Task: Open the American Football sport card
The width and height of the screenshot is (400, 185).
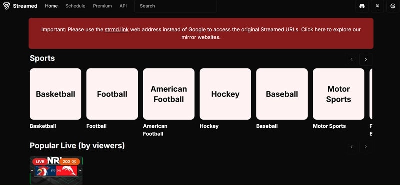Action: [169, 94]
